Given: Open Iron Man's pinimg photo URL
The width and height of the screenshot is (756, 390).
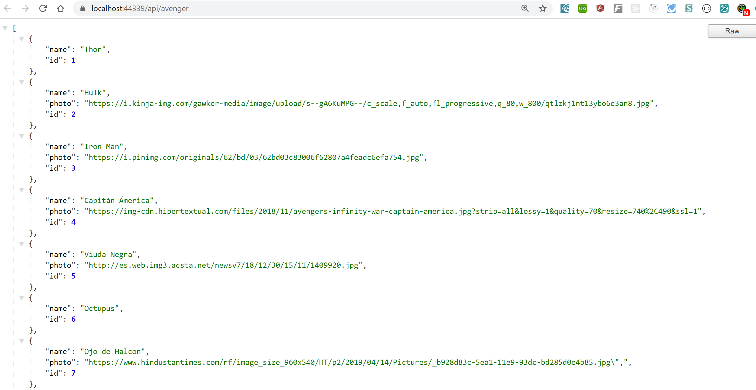Looking at the screenshot, I should point(254,158).
